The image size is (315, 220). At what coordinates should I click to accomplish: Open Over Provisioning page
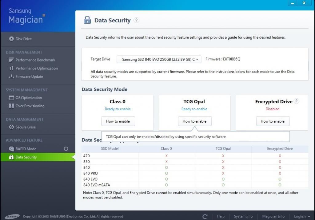tap(30, 106)
